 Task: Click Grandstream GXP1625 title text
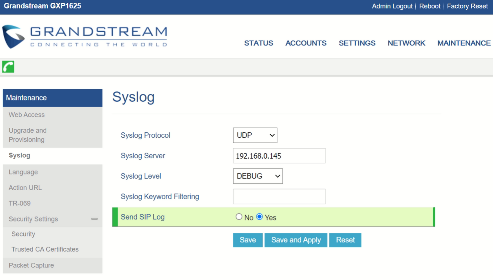coord(42,6)
